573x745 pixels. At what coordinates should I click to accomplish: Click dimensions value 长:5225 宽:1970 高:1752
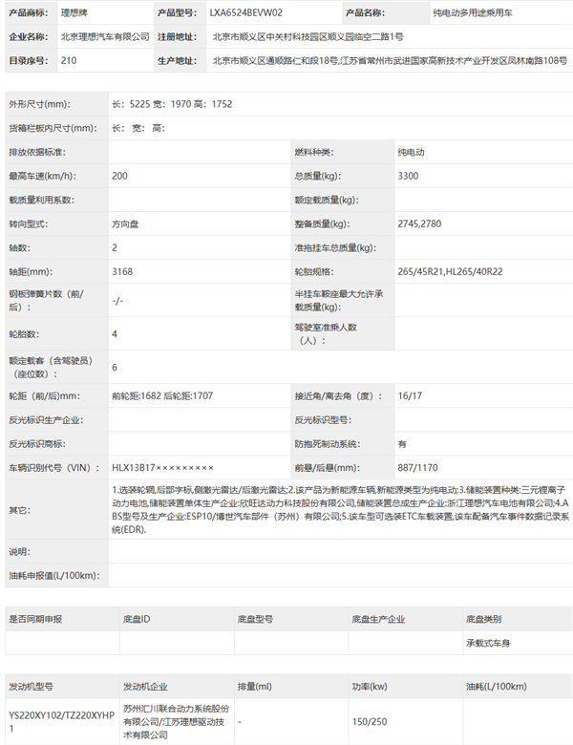coord(172,104)
